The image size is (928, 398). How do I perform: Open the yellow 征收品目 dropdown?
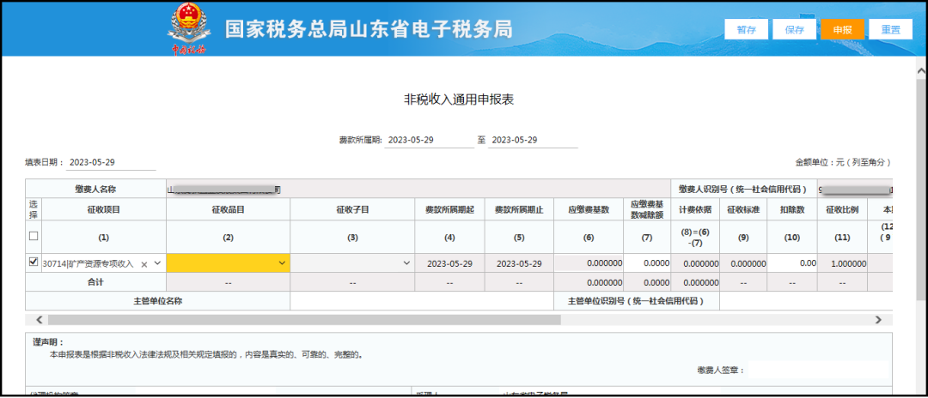(x=229, y=263)
